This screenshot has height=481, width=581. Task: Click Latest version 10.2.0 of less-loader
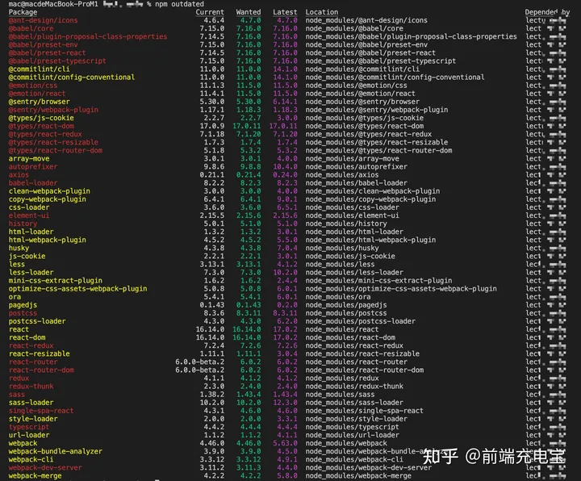click(285, 273)
